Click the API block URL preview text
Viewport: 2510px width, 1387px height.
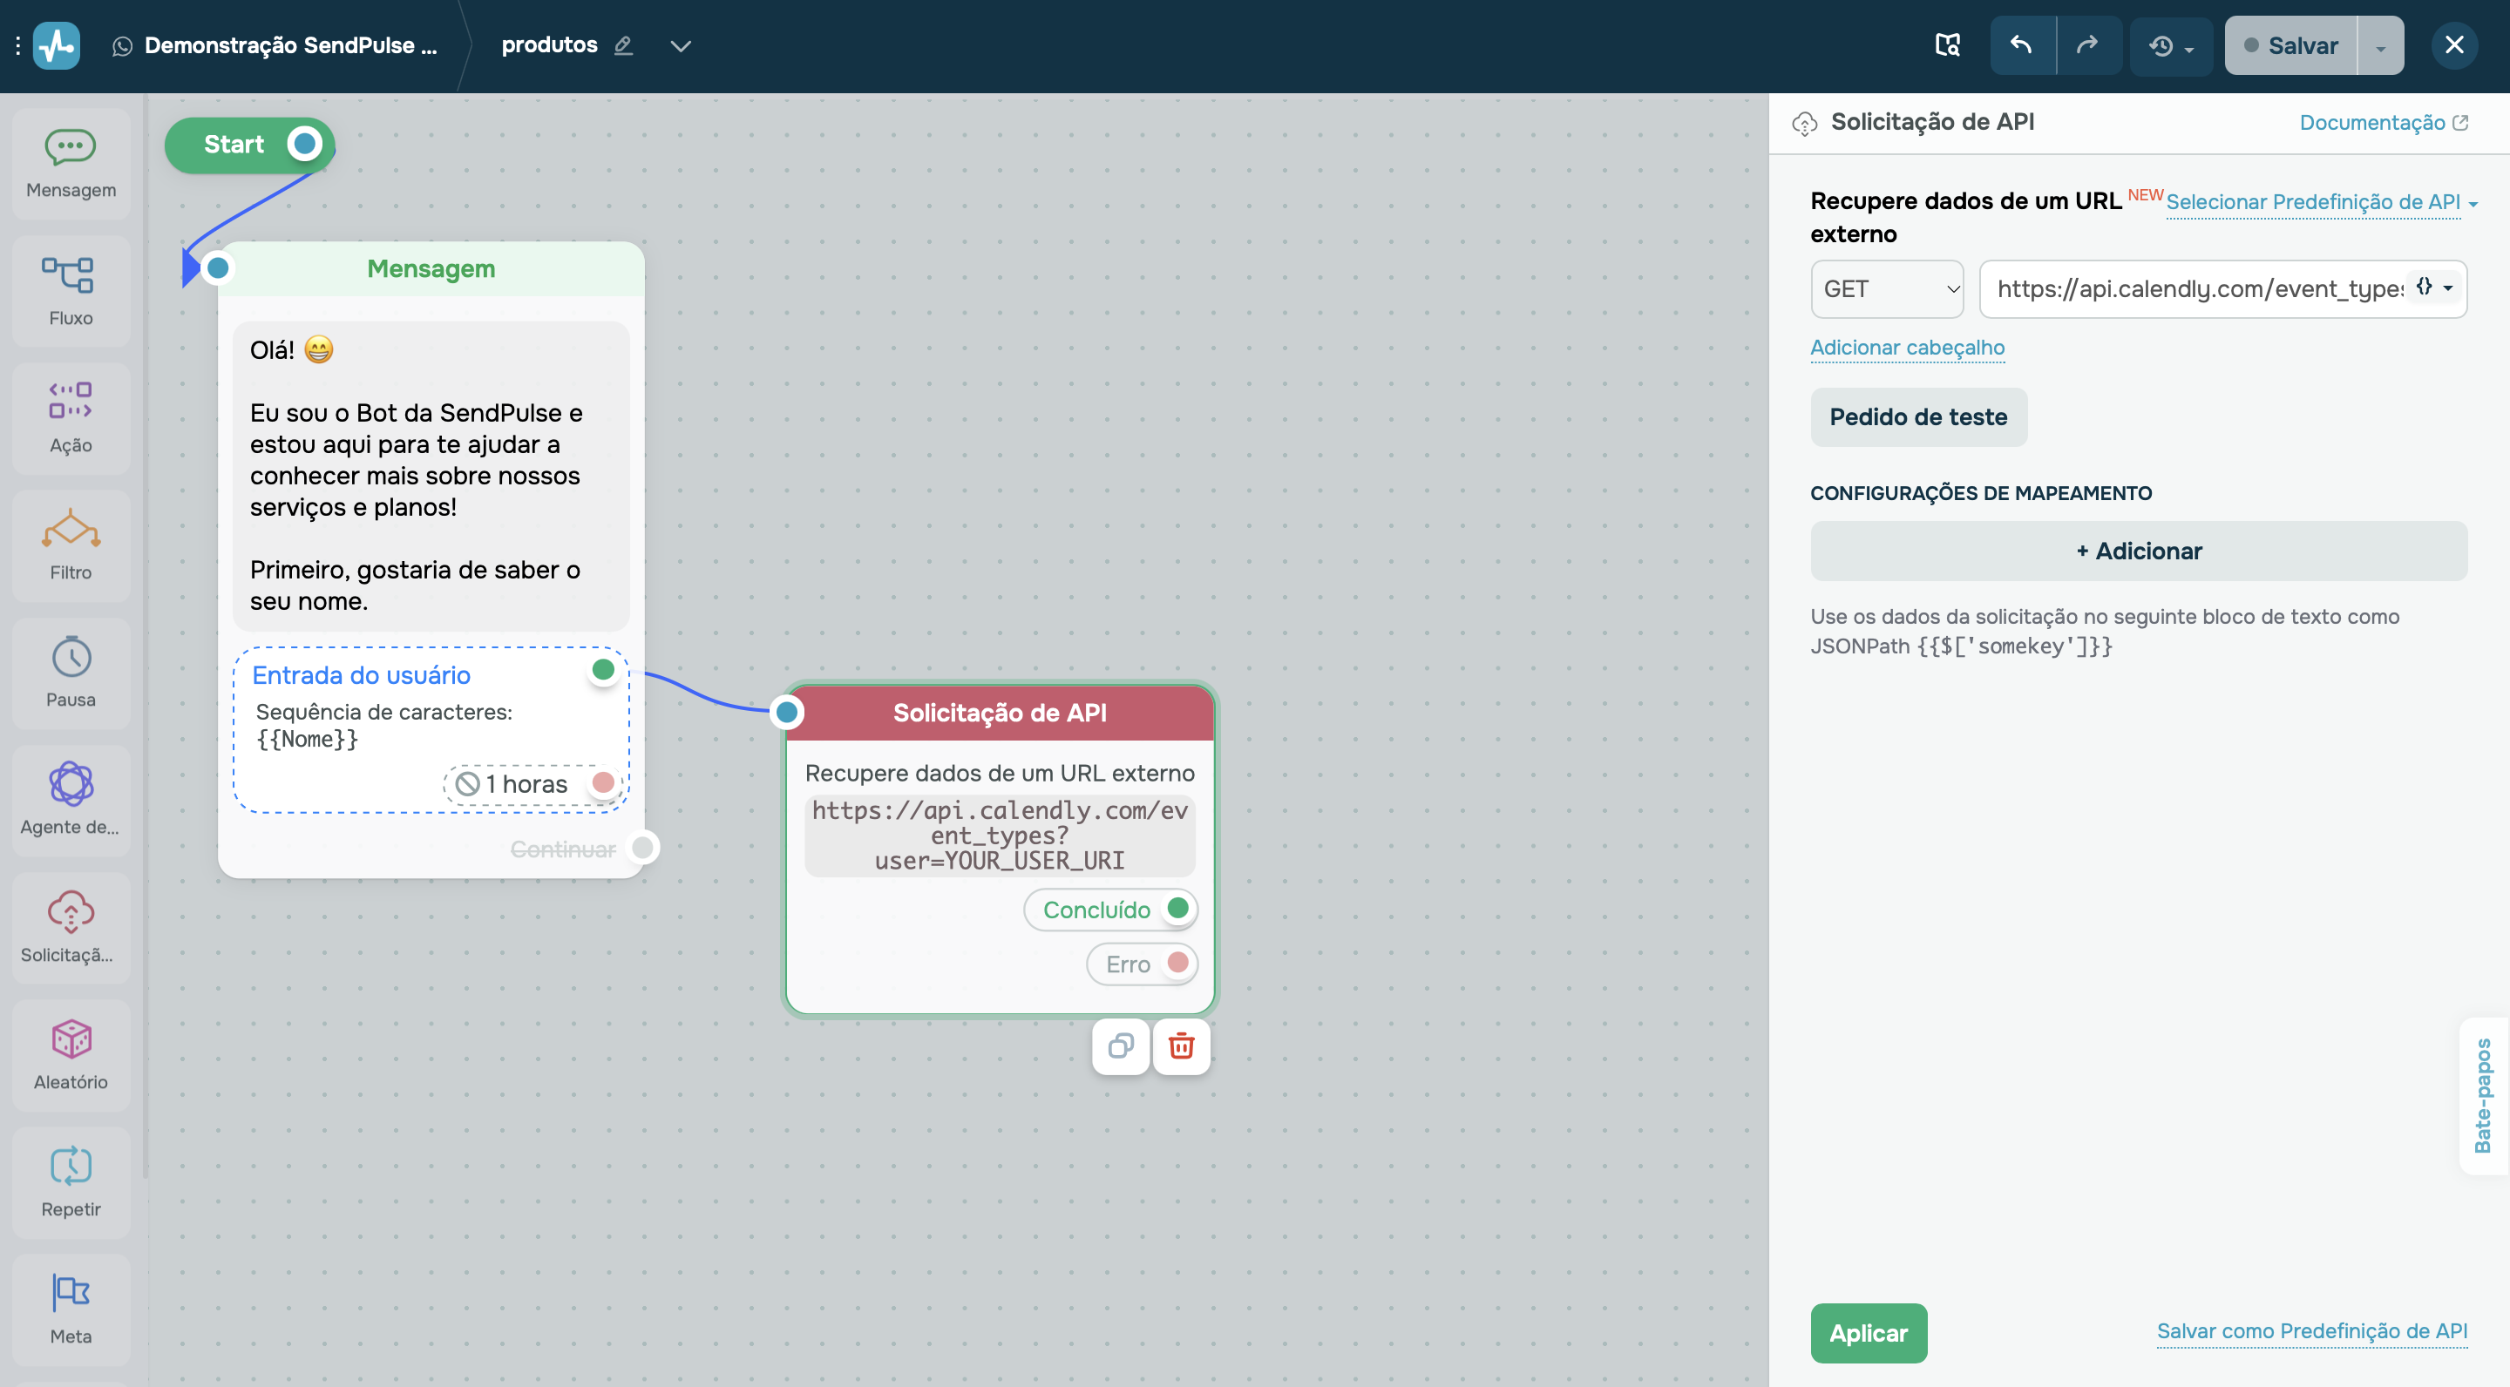pyautogui.click(x=1000, y=836)
